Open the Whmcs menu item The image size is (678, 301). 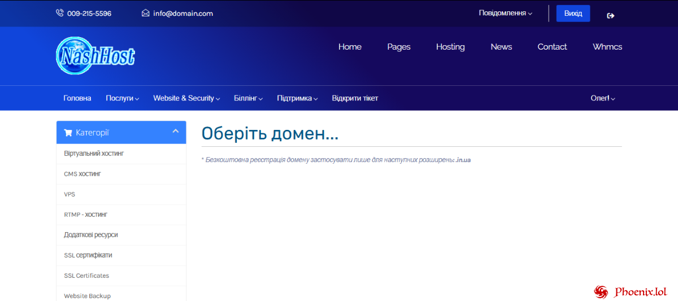pyautogui.click(x=607, y=47)
